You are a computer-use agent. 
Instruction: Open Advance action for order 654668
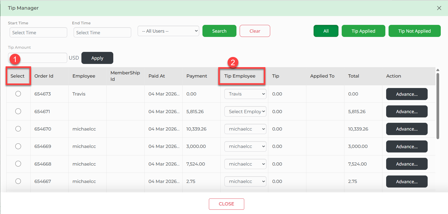point(406,164)
